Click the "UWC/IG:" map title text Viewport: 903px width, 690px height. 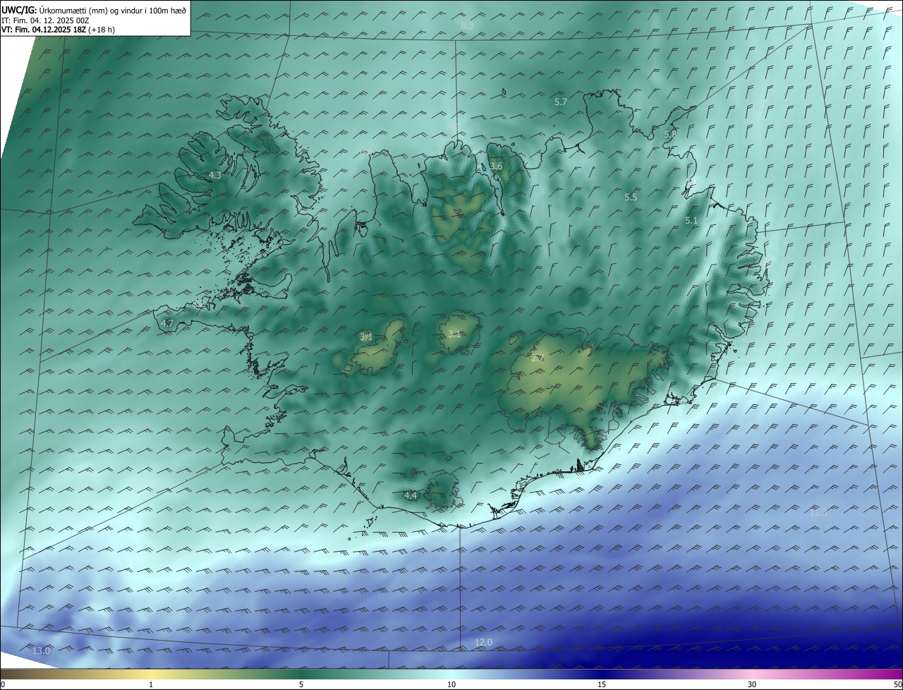(x=20, y=10)
